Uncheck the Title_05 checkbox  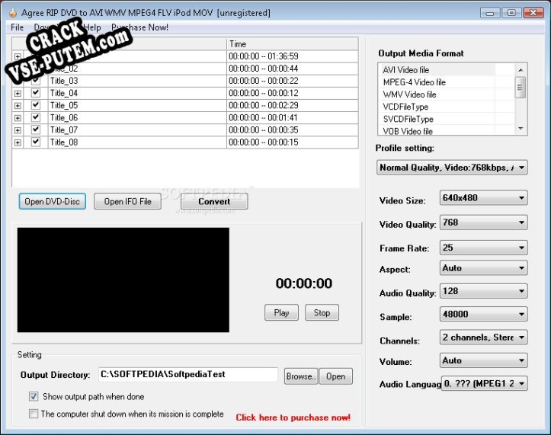[x=36, y=105]
